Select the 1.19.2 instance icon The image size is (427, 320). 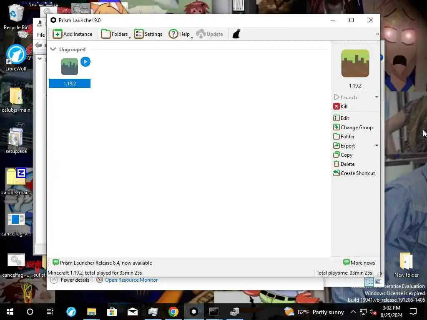[x=70, y=67]
